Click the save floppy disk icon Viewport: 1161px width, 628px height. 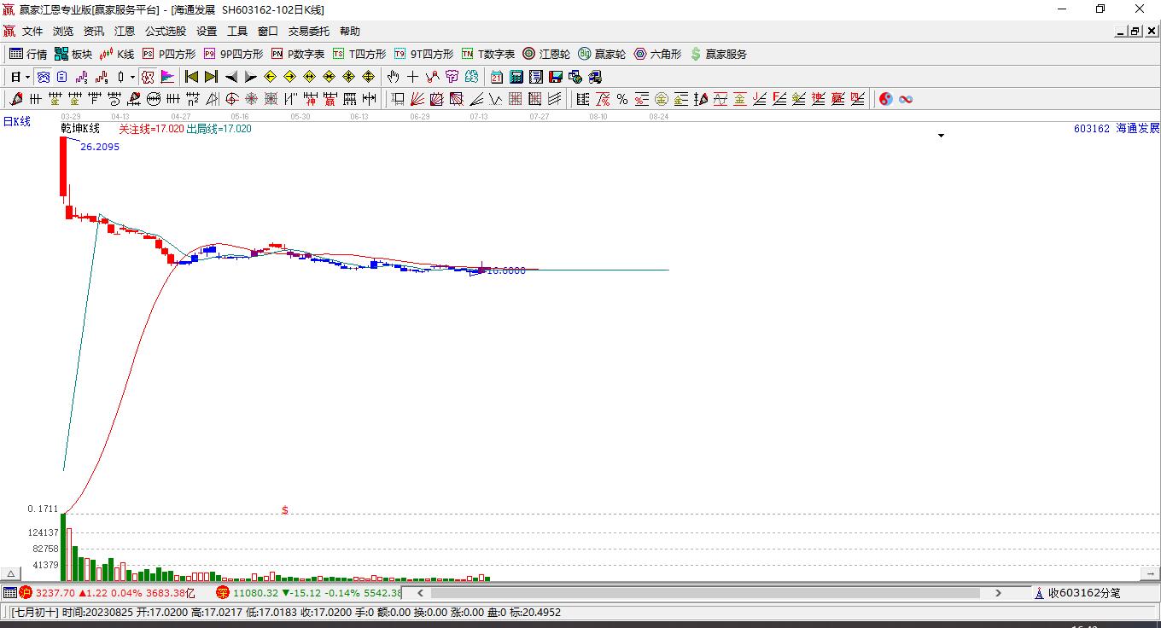point(556,77)
